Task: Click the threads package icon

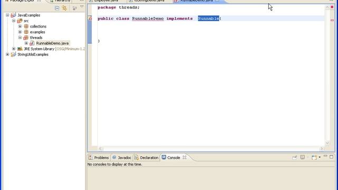Action: click(x=26, y=37)
